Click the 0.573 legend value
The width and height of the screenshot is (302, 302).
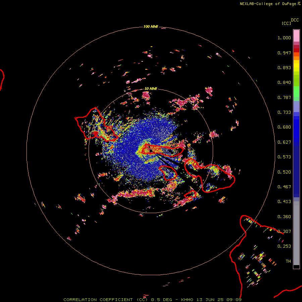pyautogui.click(x=284, y=157)
